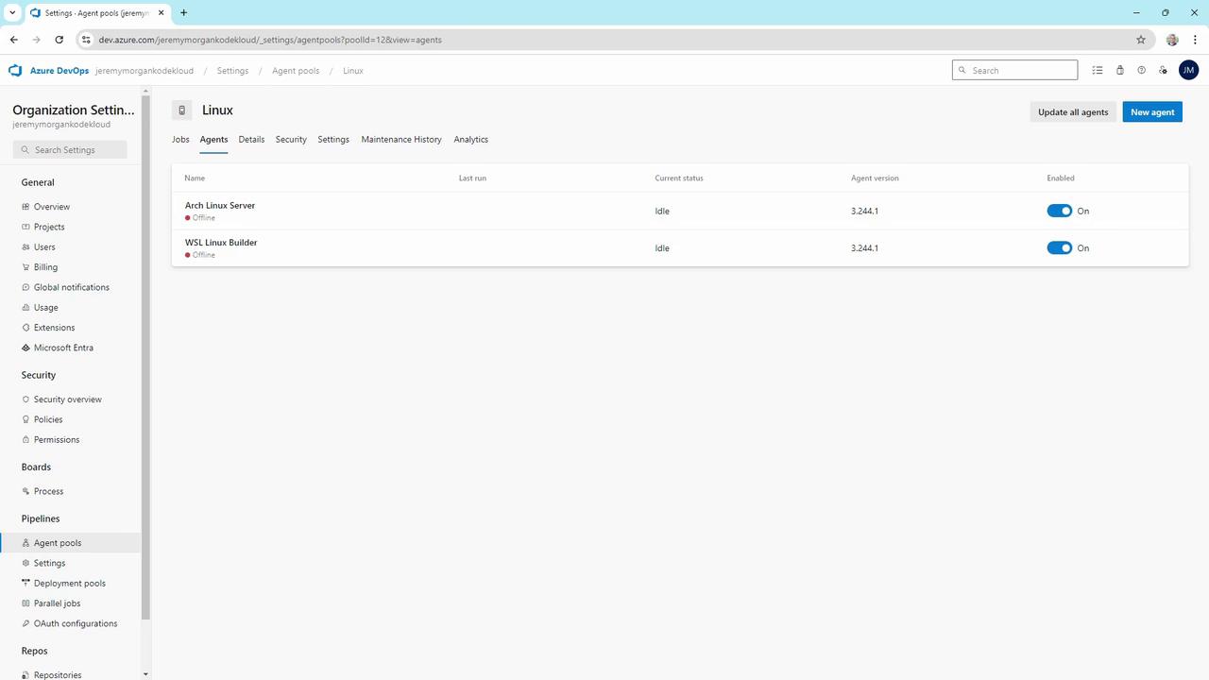This screenshot has width=1209, height=680.
Task: Click the browser address bar URL
Action: (x=270, y=40)
